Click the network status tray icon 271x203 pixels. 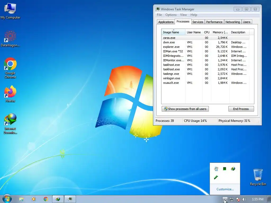231,199
